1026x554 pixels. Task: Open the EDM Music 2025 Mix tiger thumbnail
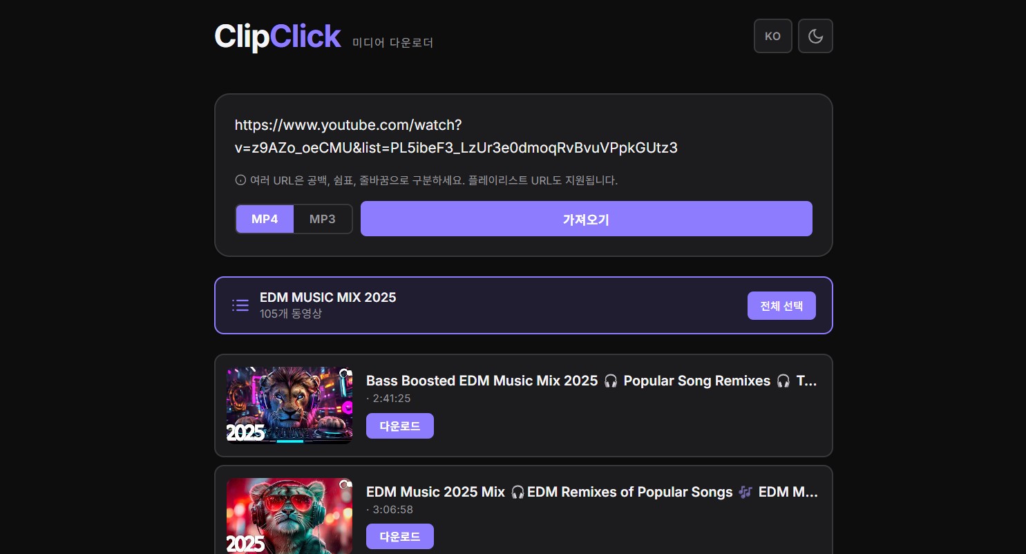[289, 516]
